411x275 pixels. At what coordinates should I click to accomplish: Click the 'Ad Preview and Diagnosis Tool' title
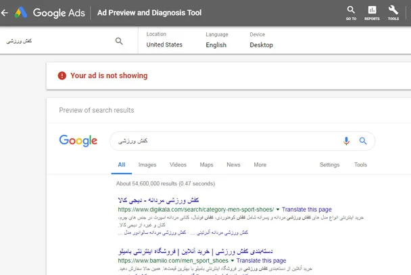click(149, 13)
